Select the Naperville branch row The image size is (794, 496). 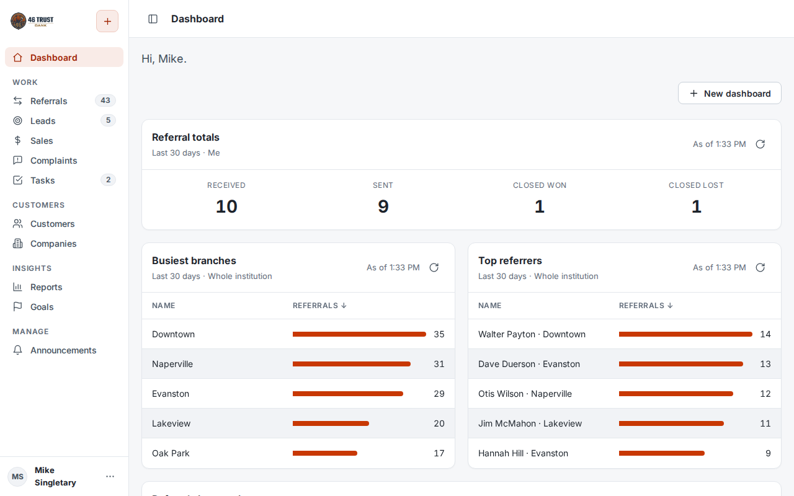click(298, 364)
